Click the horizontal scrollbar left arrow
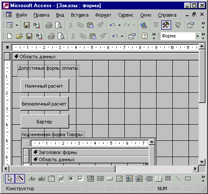This screenshot has width=208, height=194. click(6, 169)
